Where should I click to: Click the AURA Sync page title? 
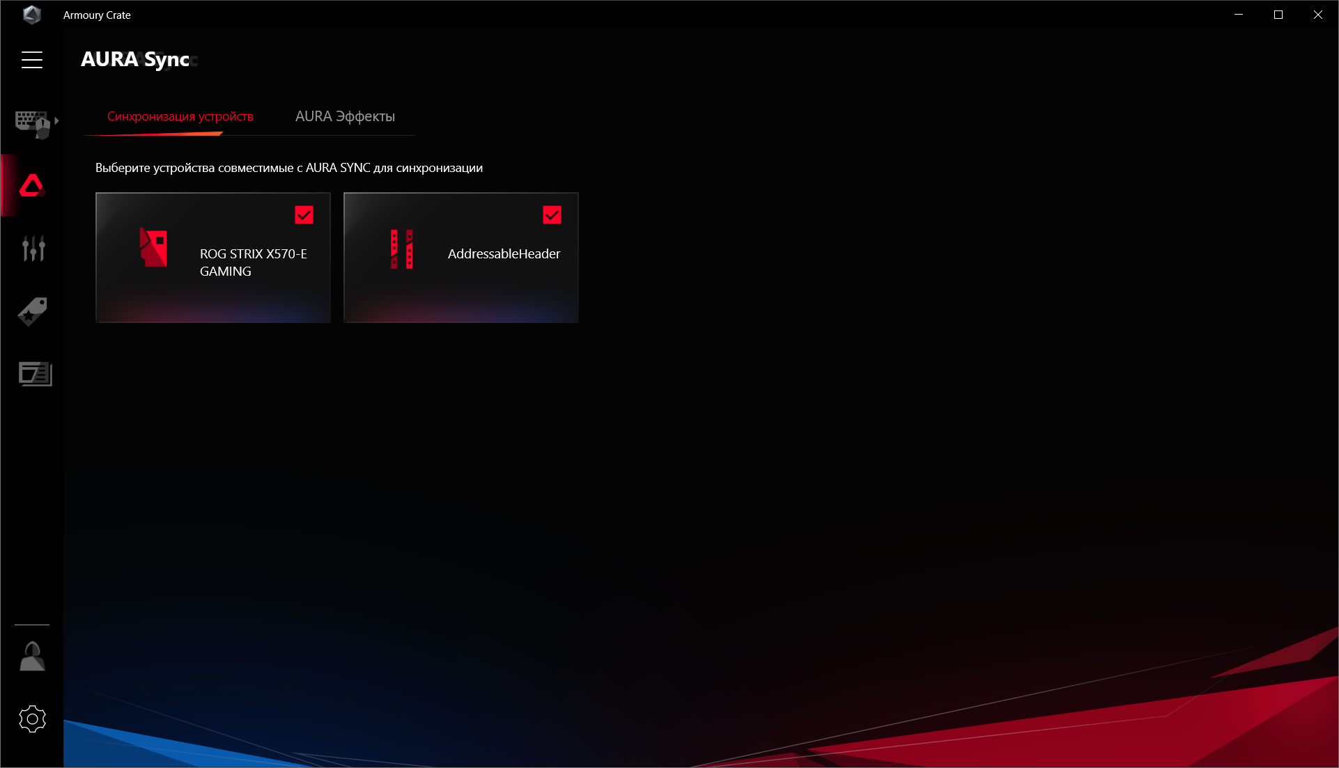135,59
